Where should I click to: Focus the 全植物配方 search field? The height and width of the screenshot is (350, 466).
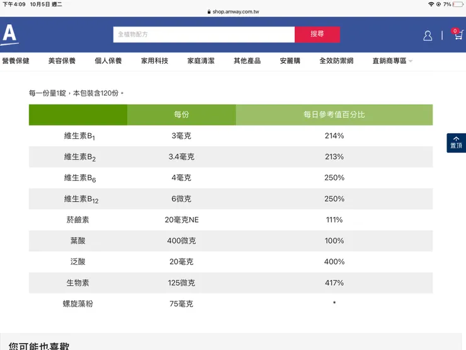[204, 34]
